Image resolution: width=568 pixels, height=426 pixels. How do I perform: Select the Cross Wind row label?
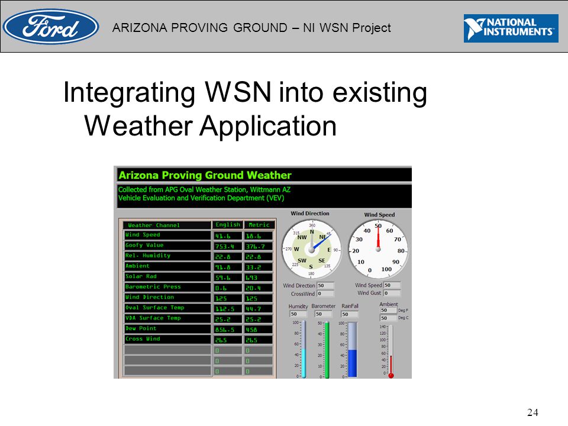tap(167, 339)
